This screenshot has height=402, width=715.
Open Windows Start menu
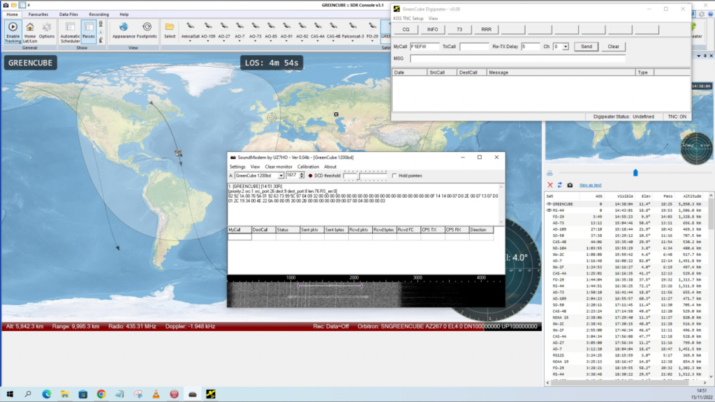click(x=10, y=394)
